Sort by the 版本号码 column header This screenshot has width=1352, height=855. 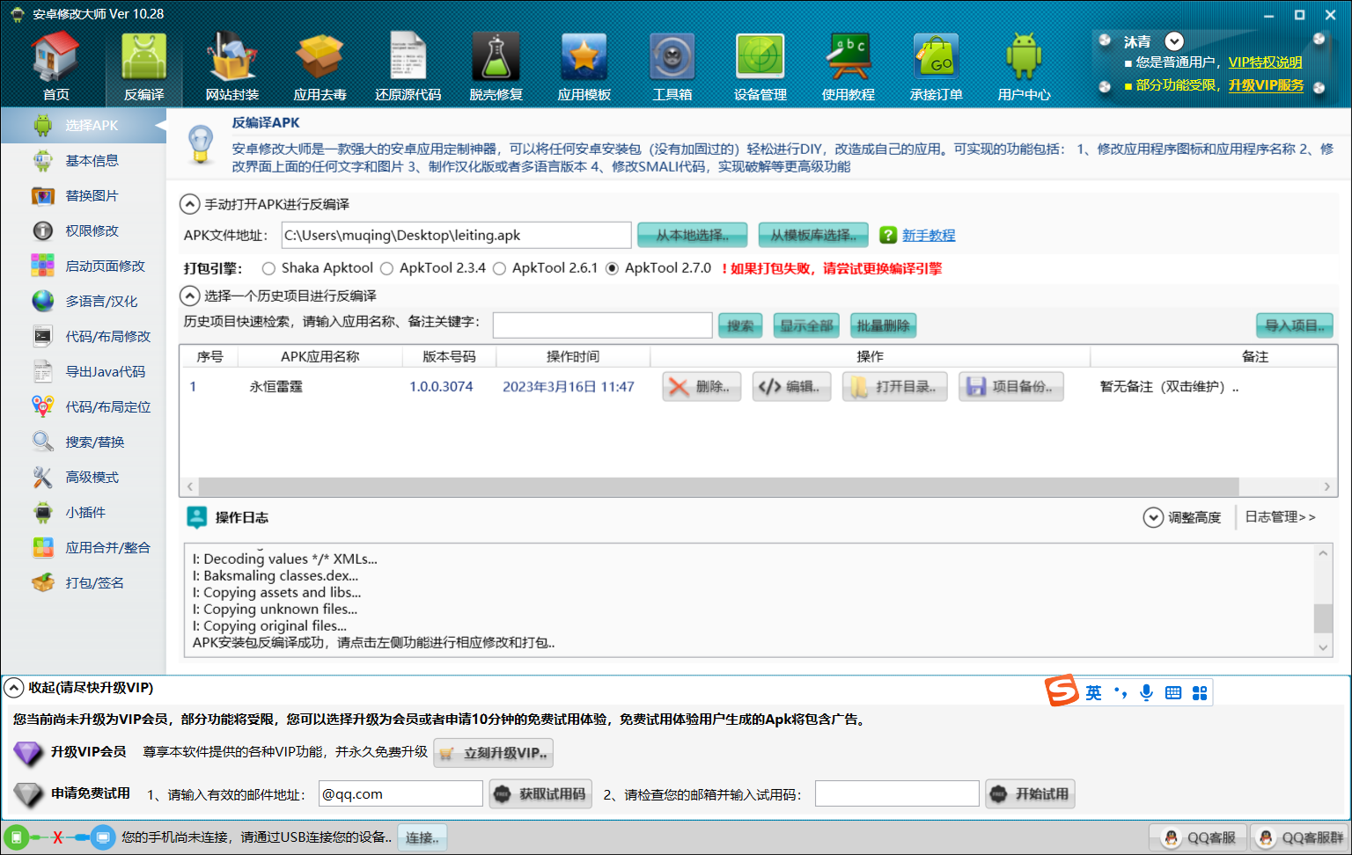449,356
